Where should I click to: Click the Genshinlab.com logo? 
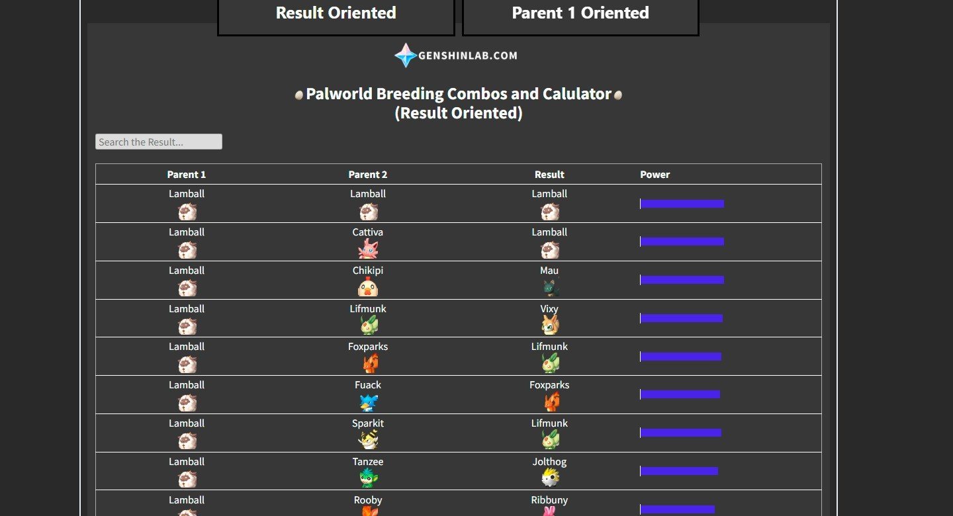[455, 56]
